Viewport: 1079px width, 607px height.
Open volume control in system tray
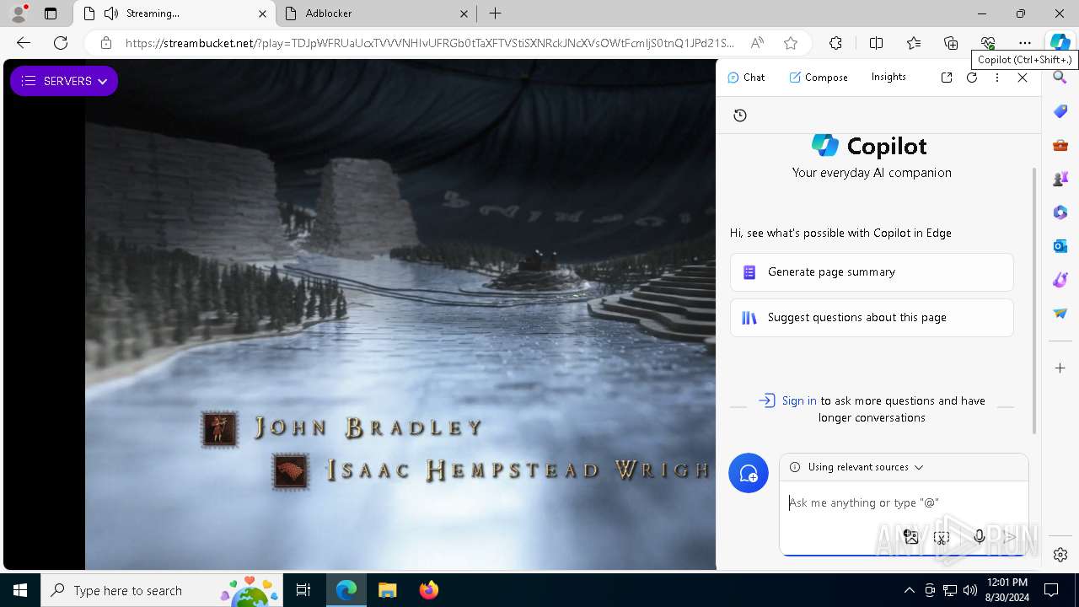coord(970,590)
